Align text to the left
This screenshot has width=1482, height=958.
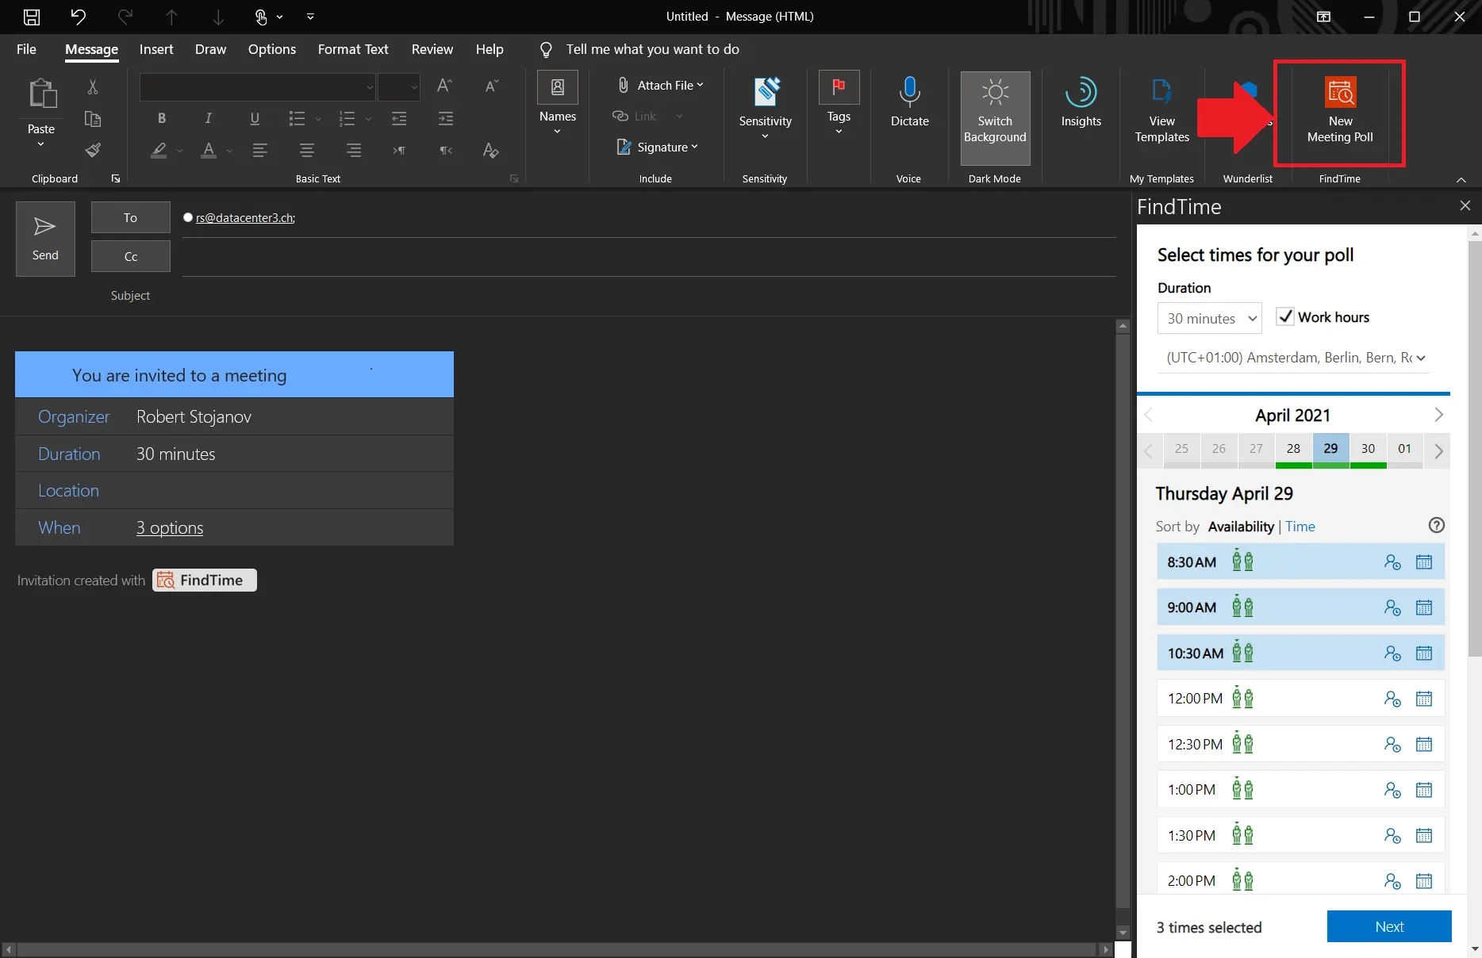point(259,150)
